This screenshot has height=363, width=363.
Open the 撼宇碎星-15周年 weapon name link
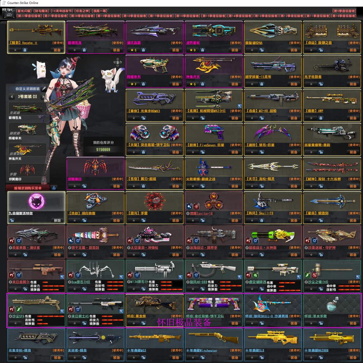pos(258,77)
